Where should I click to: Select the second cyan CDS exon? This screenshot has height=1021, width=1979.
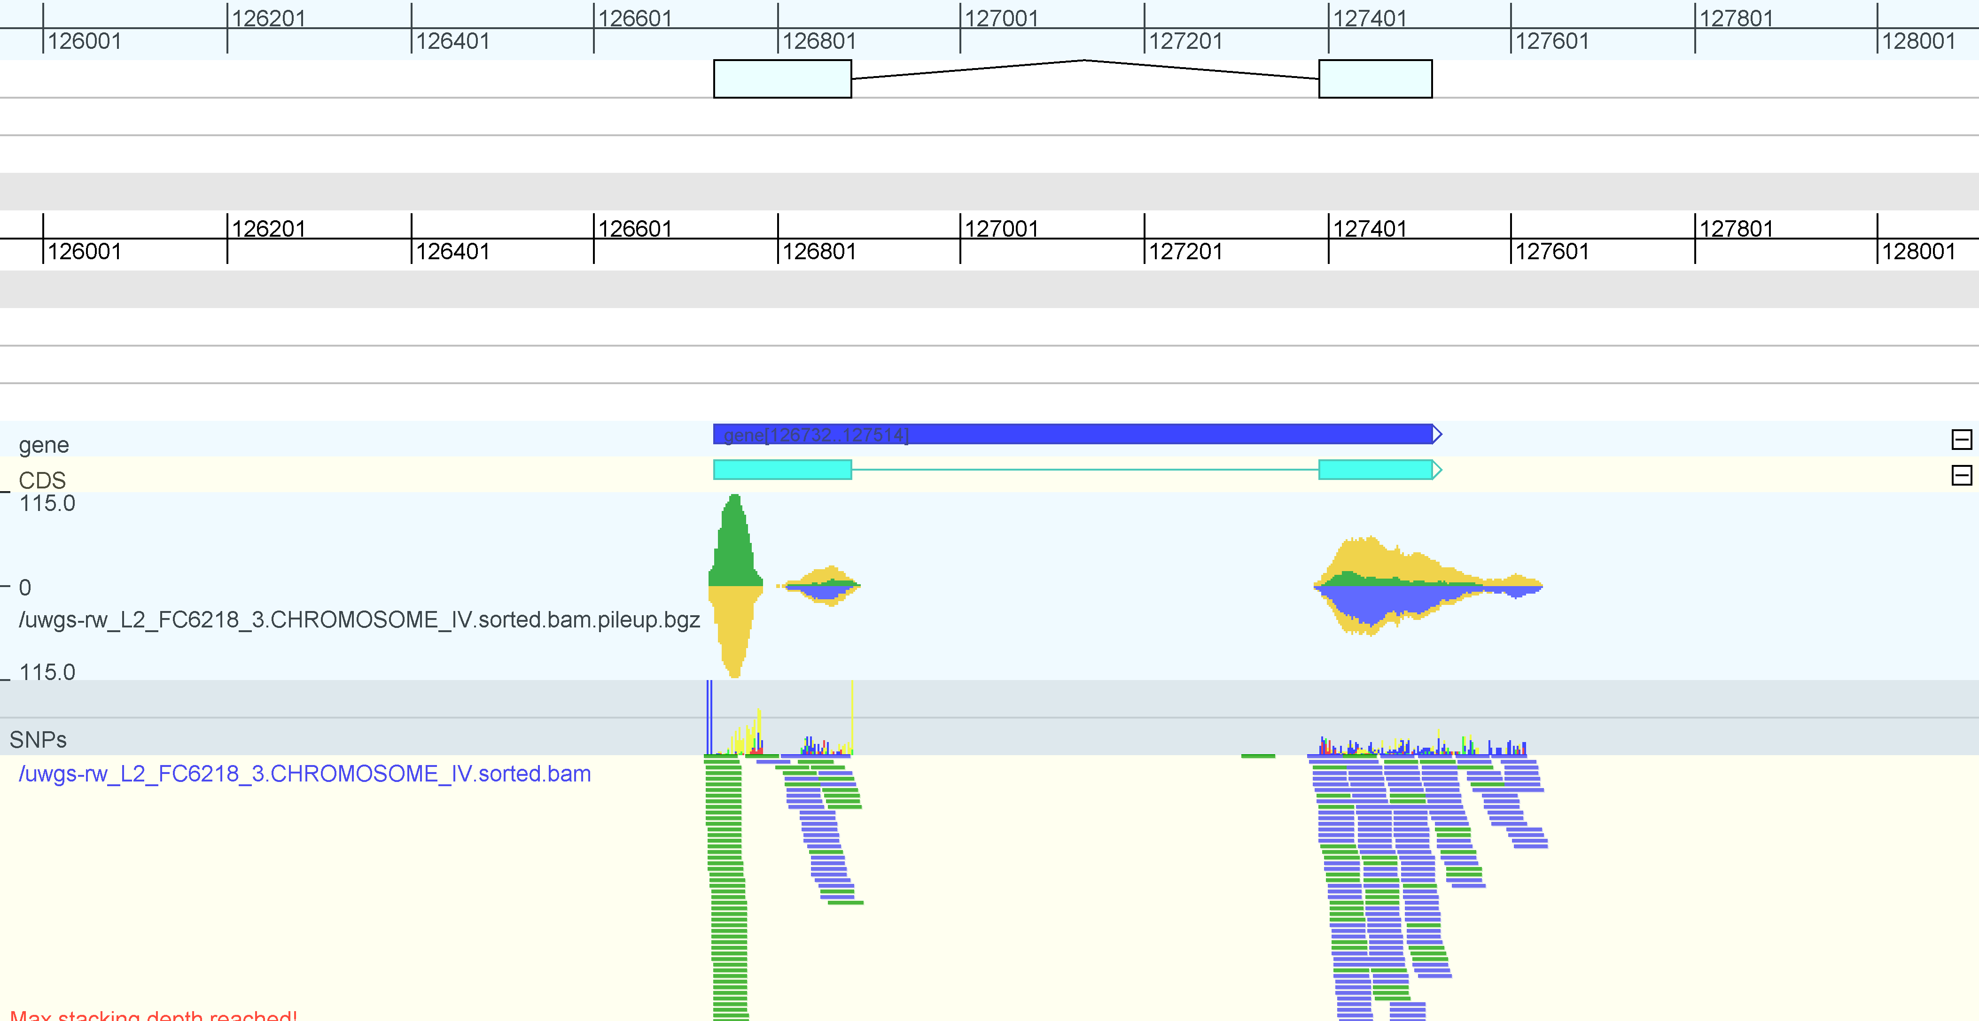1375,470
